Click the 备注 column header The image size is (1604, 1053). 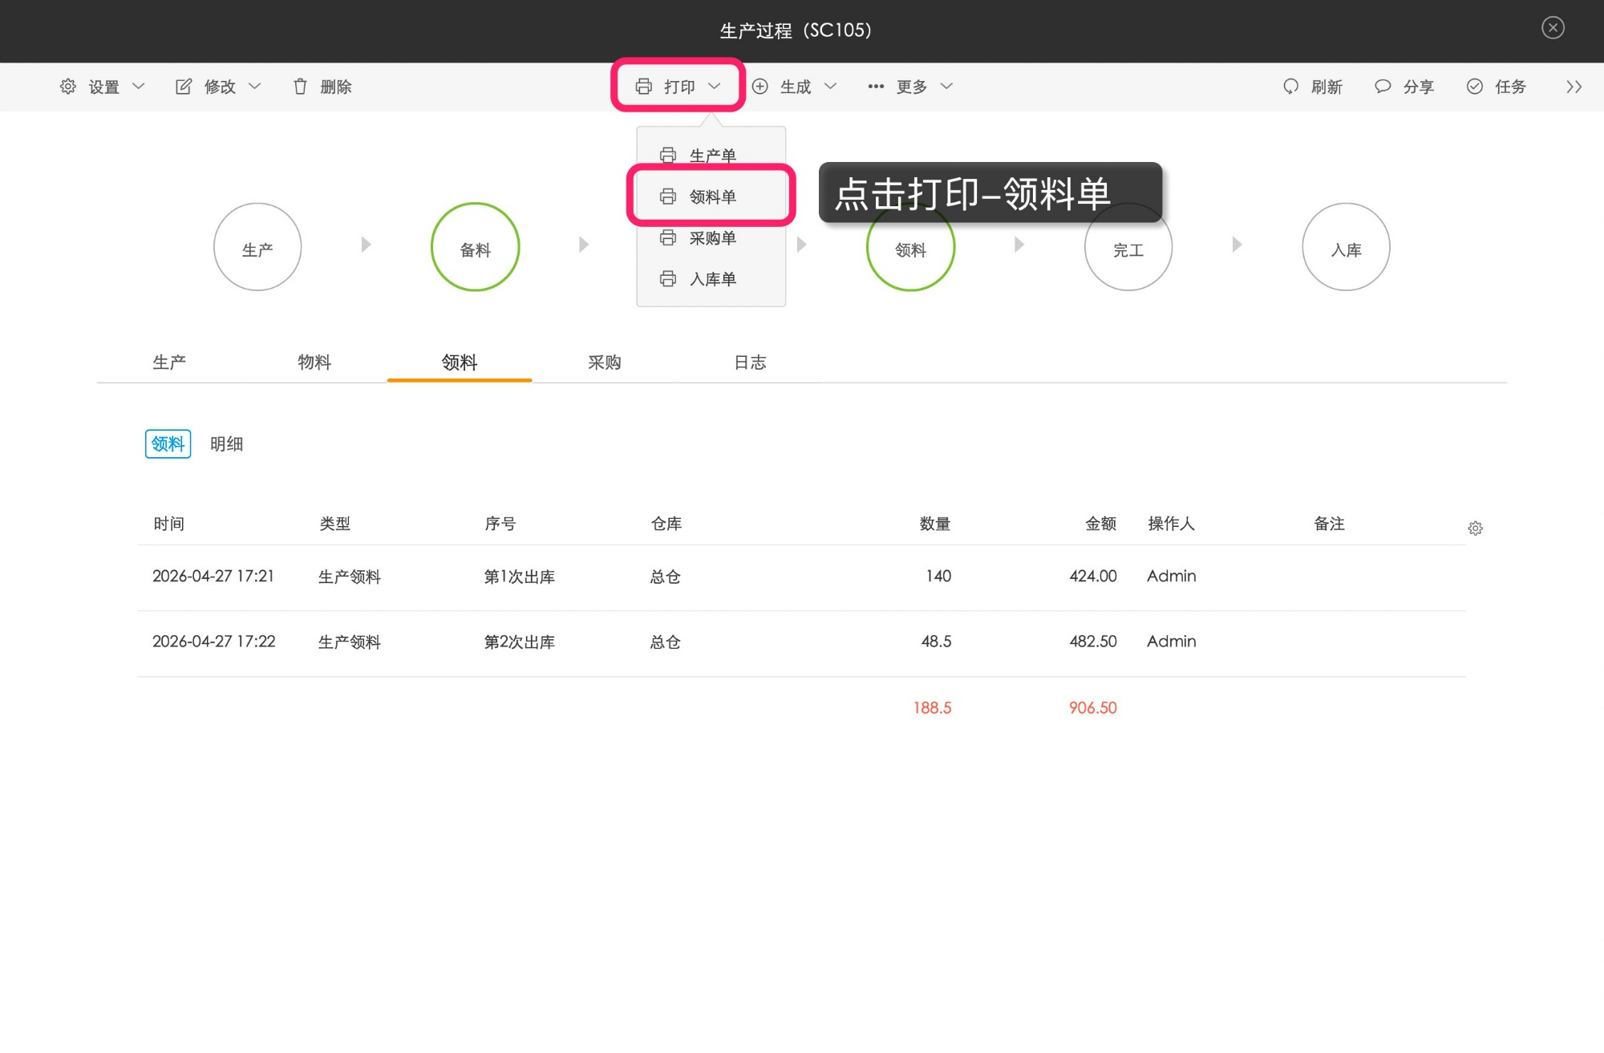pyautogui.click(x=1329, y=524)
